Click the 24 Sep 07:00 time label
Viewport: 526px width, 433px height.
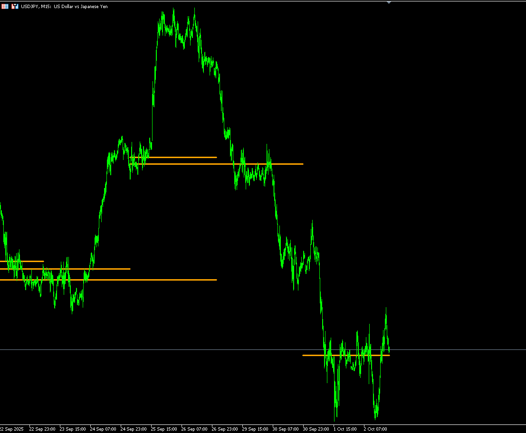[x=103, y=429]
